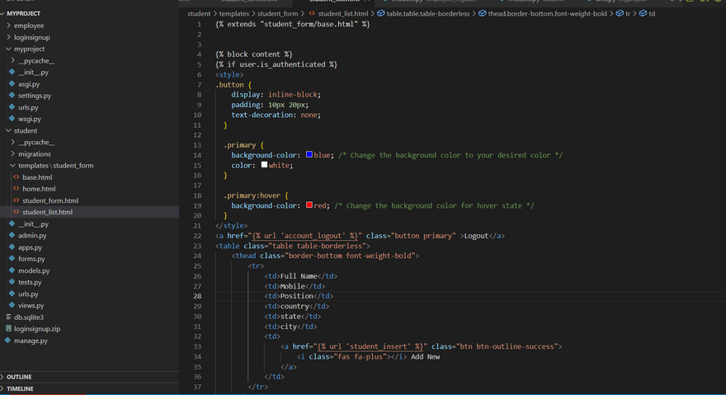Click the Python icon beside views.py
This screenshot has height=395, width=726.
(12, 305)
